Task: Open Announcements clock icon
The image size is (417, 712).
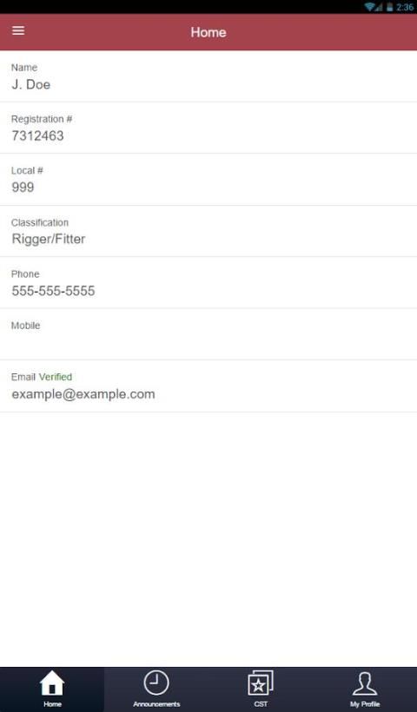Action: point(156,682)
